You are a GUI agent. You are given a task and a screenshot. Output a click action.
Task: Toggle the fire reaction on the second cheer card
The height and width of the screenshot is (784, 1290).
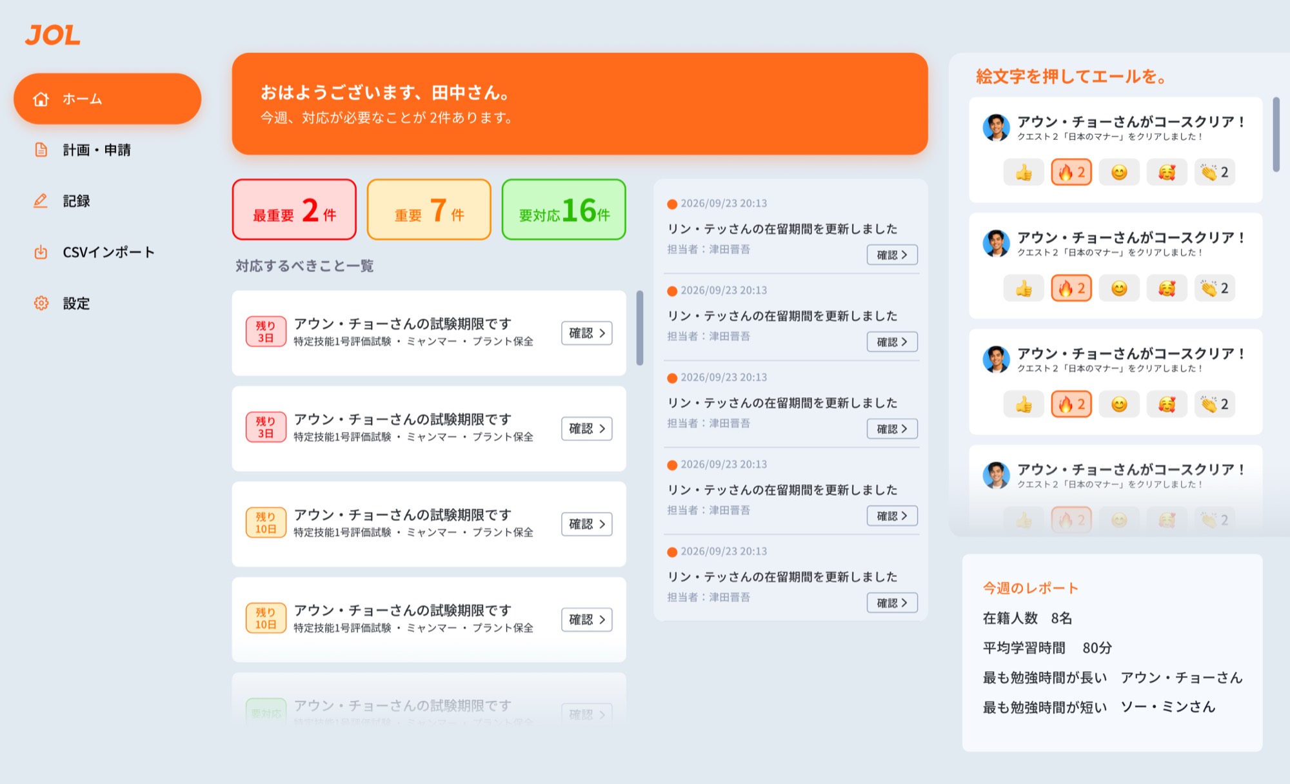(1071, 288)
